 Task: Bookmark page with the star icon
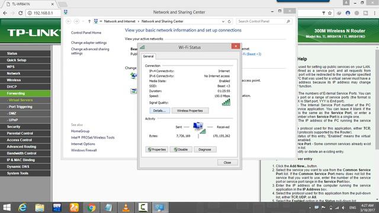point(330,13)
